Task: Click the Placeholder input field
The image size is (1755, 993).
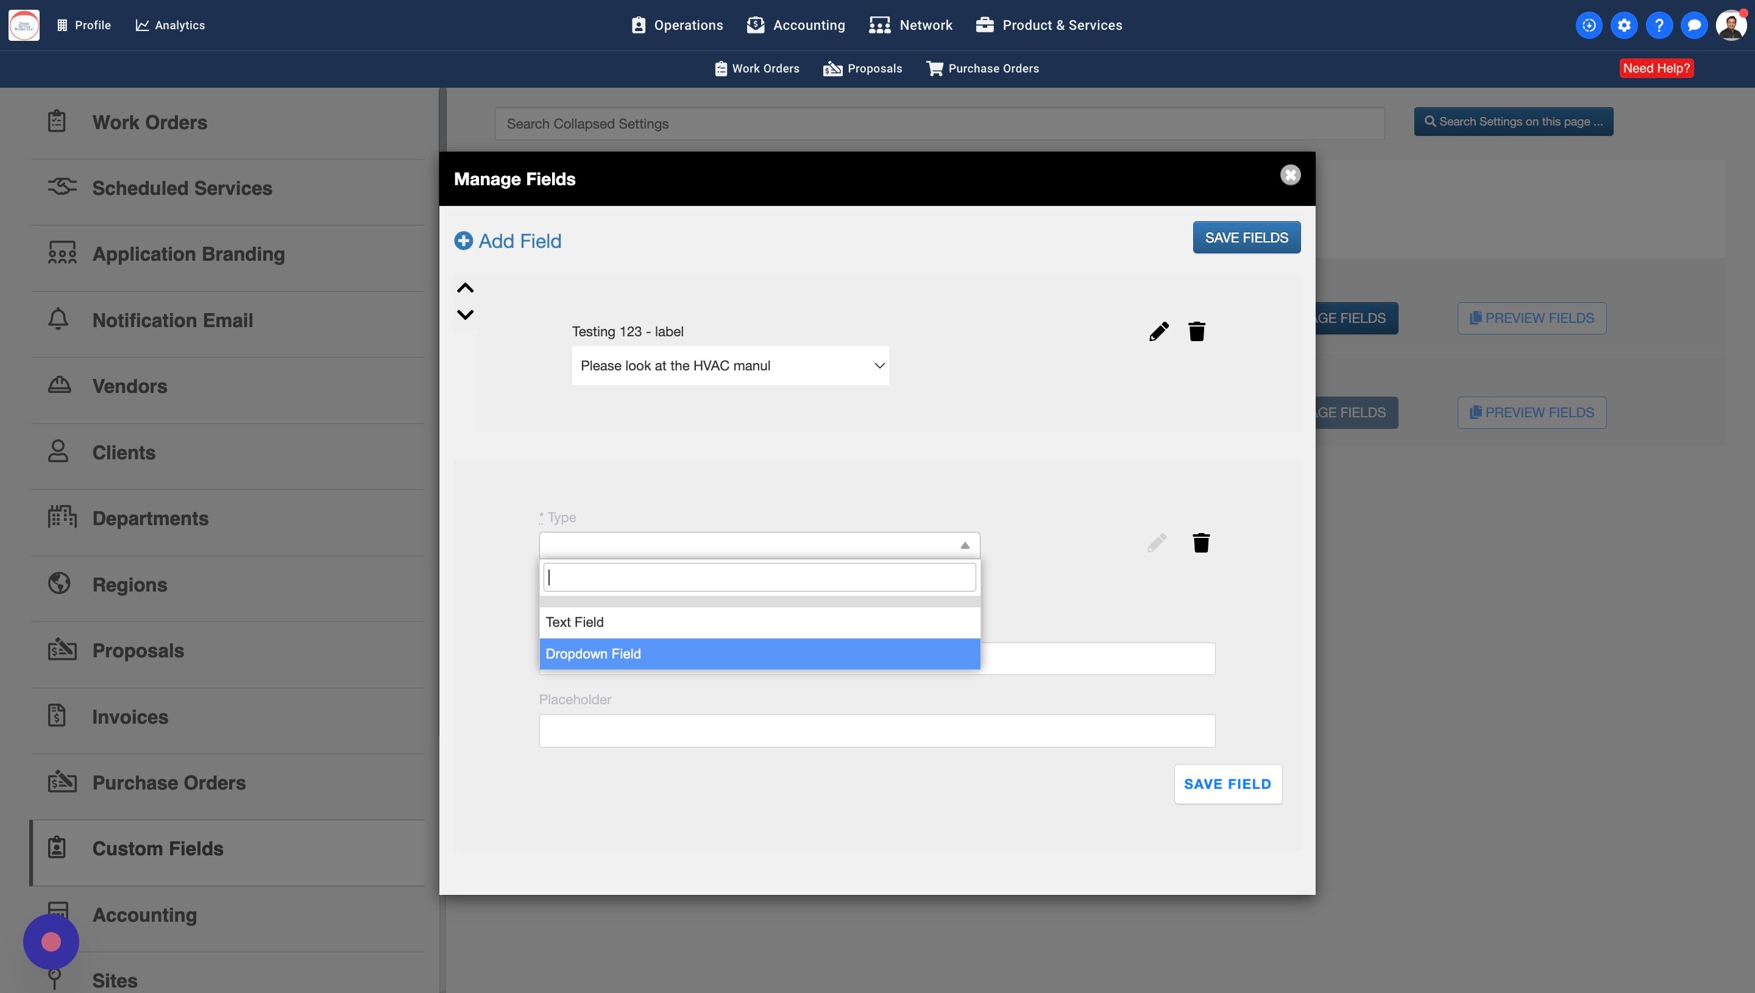Action: (x=876, y=730)
